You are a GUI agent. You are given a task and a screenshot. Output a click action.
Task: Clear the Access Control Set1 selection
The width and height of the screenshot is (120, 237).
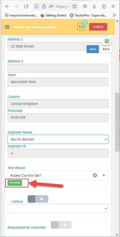tap(95, 175)
